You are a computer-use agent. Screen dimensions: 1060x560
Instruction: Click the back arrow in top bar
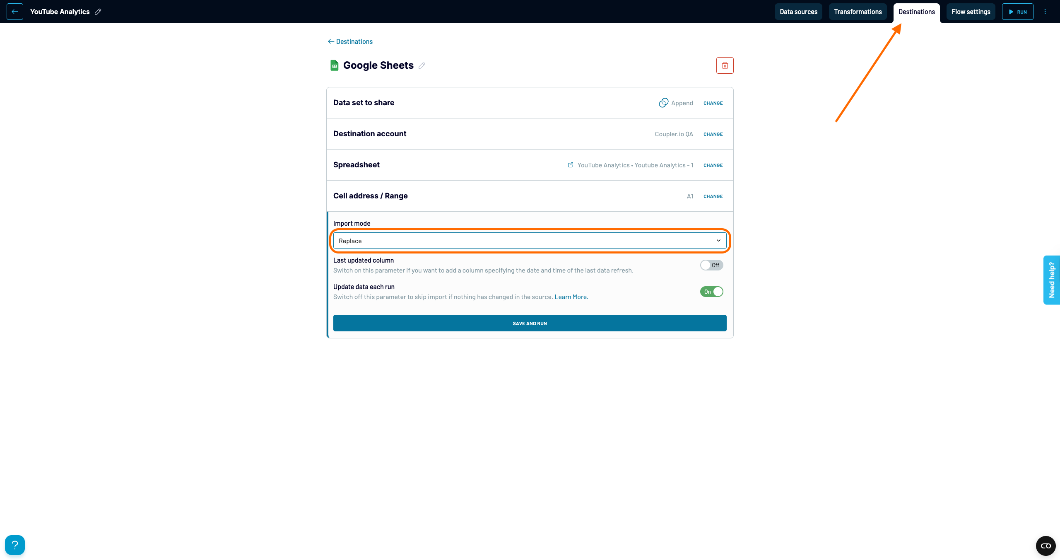[15, 12]
